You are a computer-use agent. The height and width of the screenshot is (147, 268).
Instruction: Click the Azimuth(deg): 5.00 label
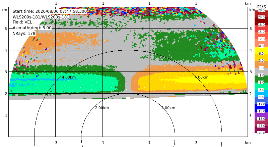tap(32, 28)
